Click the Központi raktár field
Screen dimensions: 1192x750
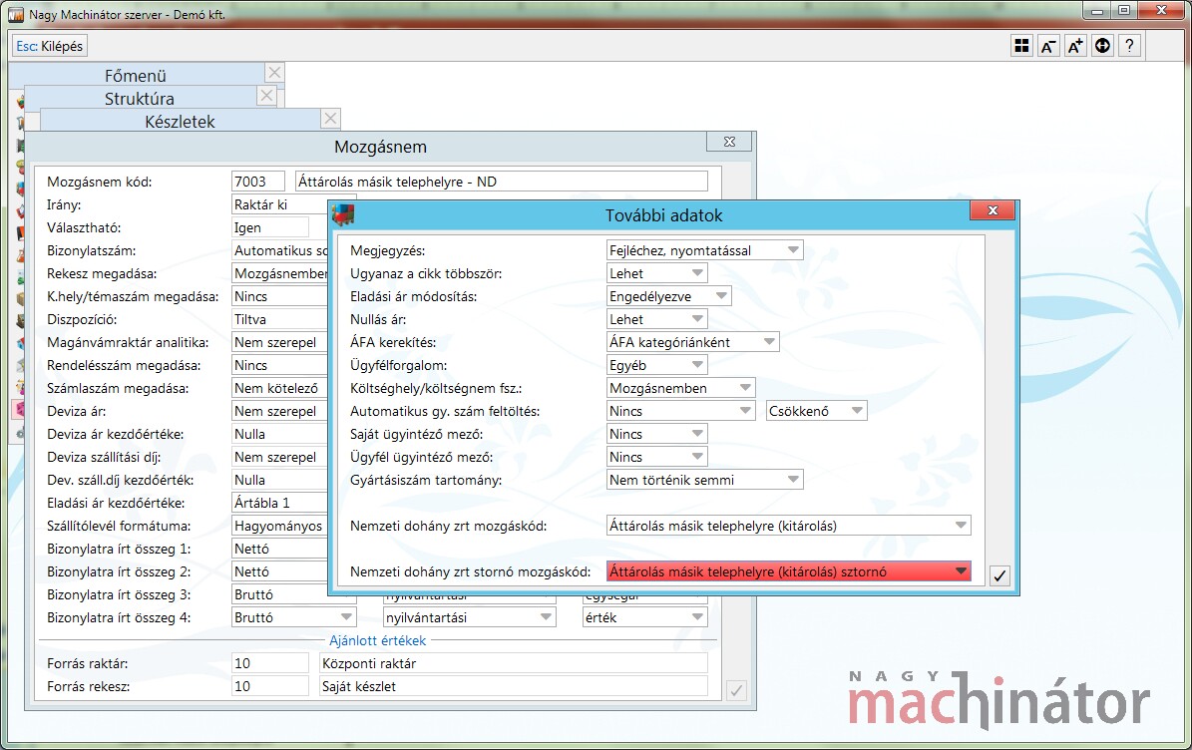(513, 663)
